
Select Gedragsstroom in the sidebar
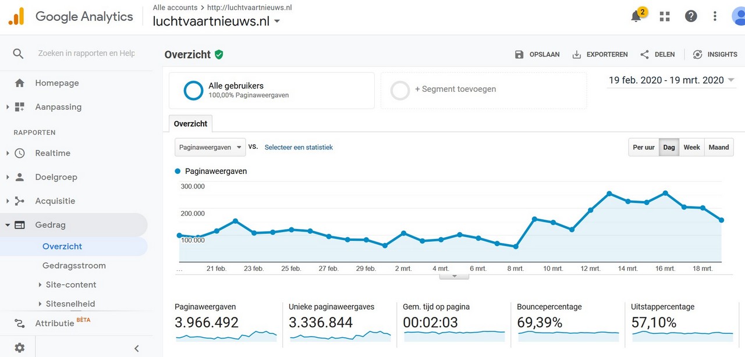click(74, 266)
